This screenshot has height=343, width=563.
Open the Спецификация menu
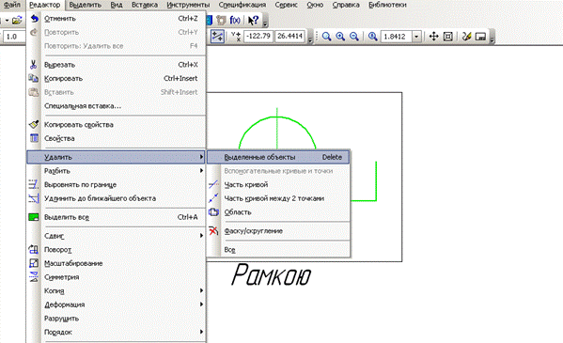242,5
